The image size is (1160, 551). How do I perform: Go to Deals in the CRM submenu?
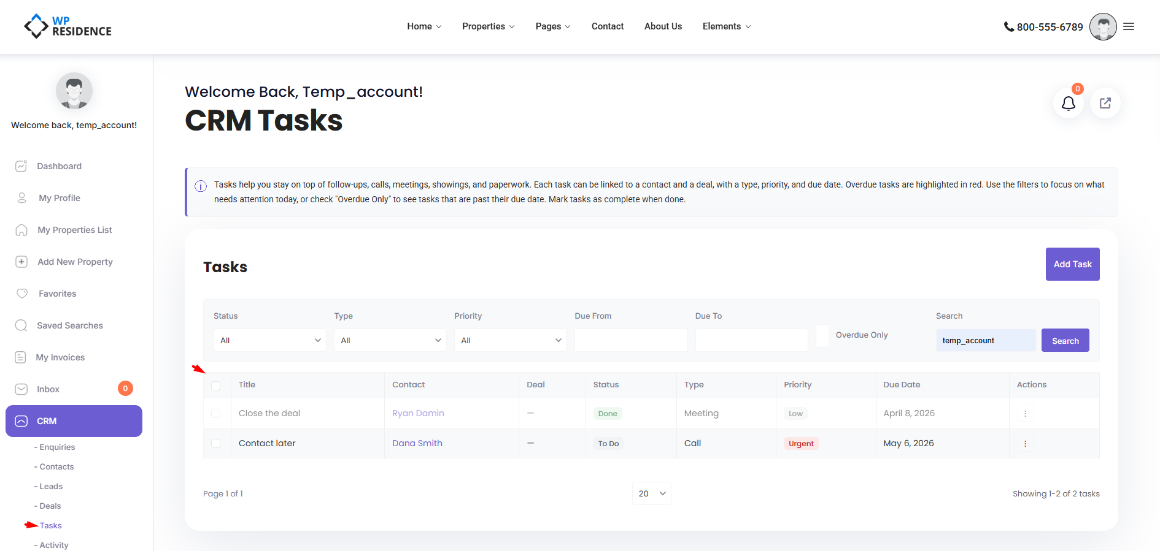[50, 506]
